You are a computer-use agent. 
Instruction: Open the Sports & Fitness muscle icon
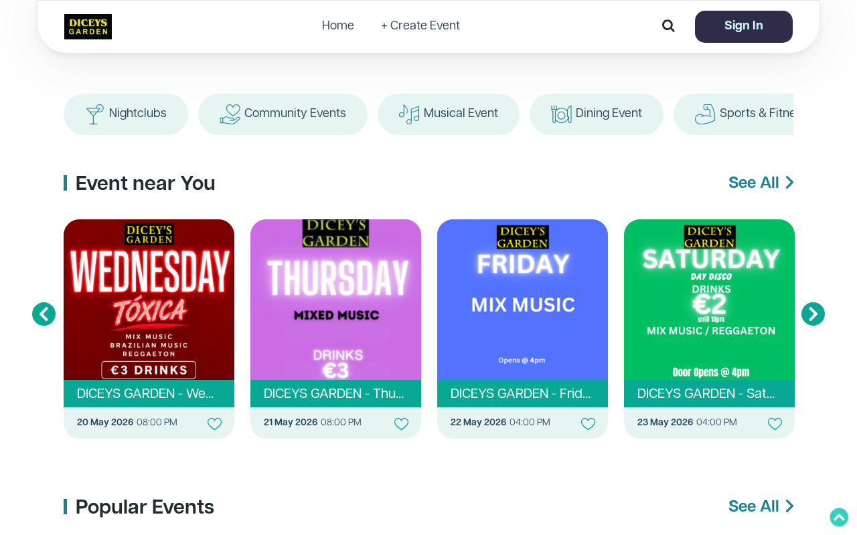click(x=705, y=114)
